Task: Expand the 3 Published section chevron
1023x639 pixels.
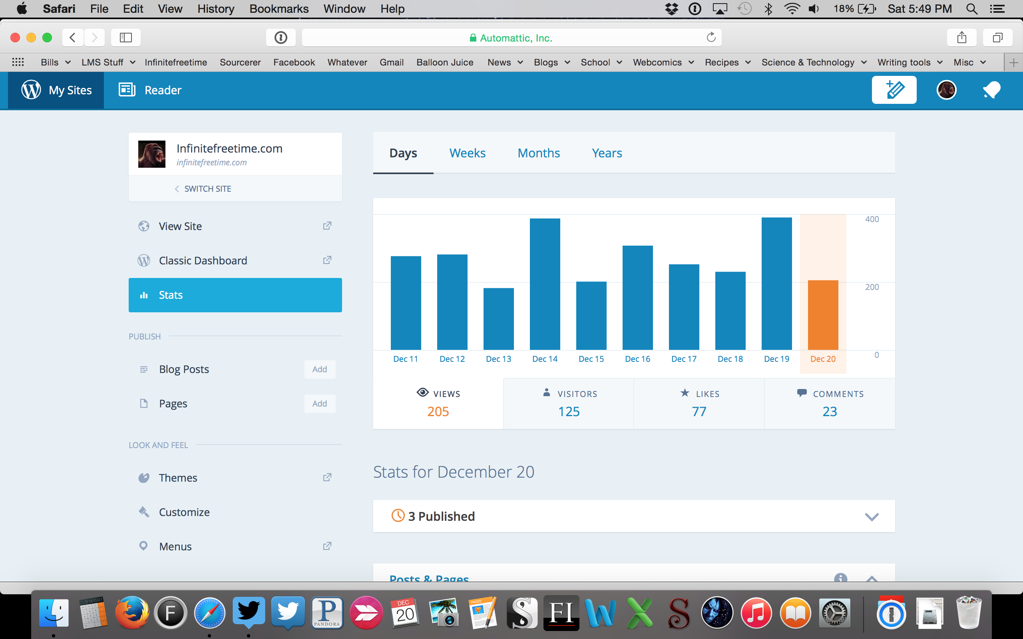Action: point(871,516)
